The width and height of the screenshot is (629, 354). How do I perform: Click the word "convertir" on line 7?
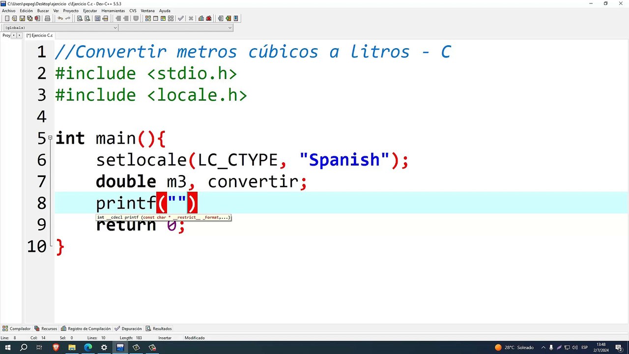[253, 181]
